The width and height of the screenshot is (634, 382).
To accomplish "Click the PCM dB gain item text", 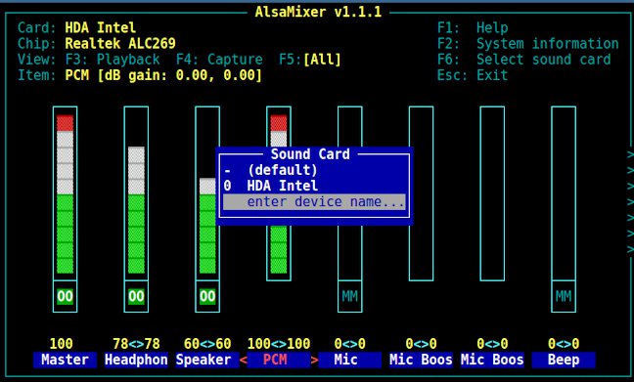I will coord(163,75).
